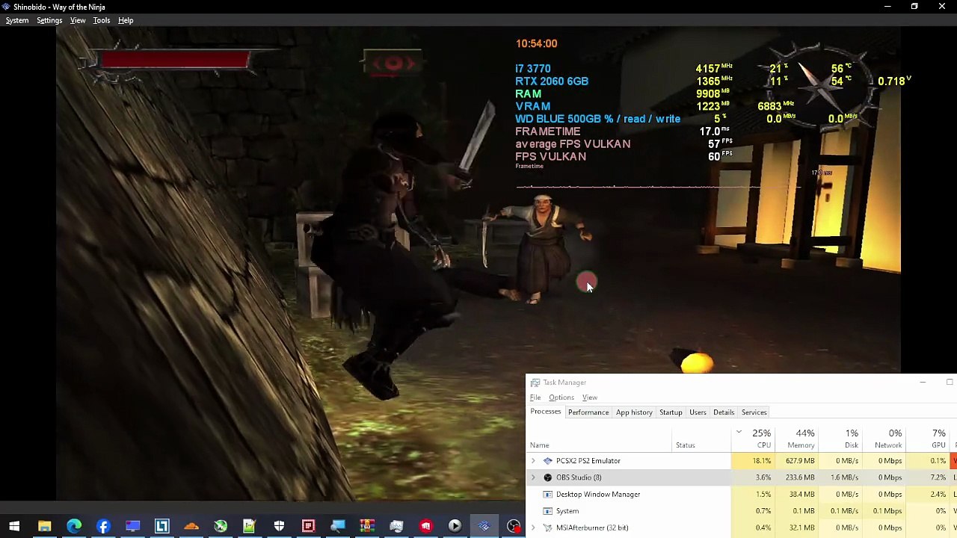Screen dimensions: 957x538
Task: Select the System process name
Action: click(x=567, y=511)
